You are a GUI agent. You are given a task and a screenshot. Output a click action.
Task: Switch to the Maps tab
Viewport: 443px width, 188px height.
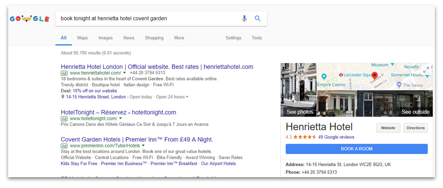click(x=82, y=38)
